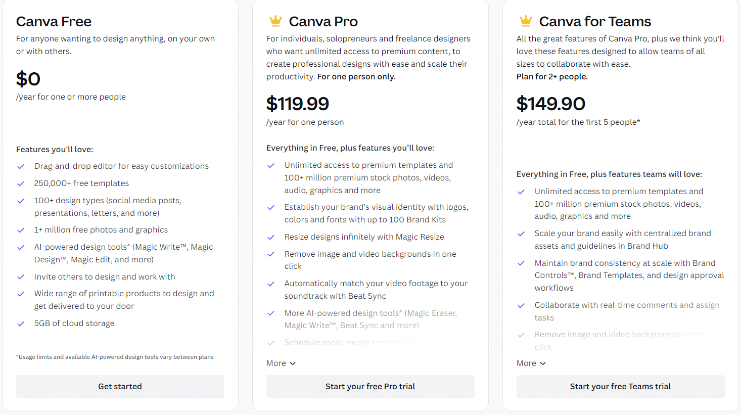
Task: Click checkmark beside 5GB of cloud storage
Action: coord(21,324)
